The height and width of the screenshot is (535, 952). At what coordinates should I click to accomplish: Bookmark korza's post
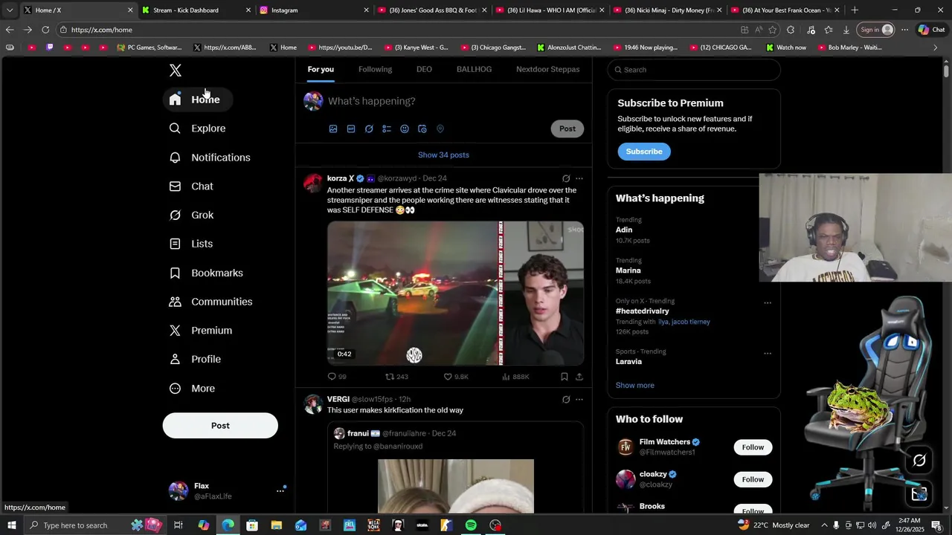565,377
